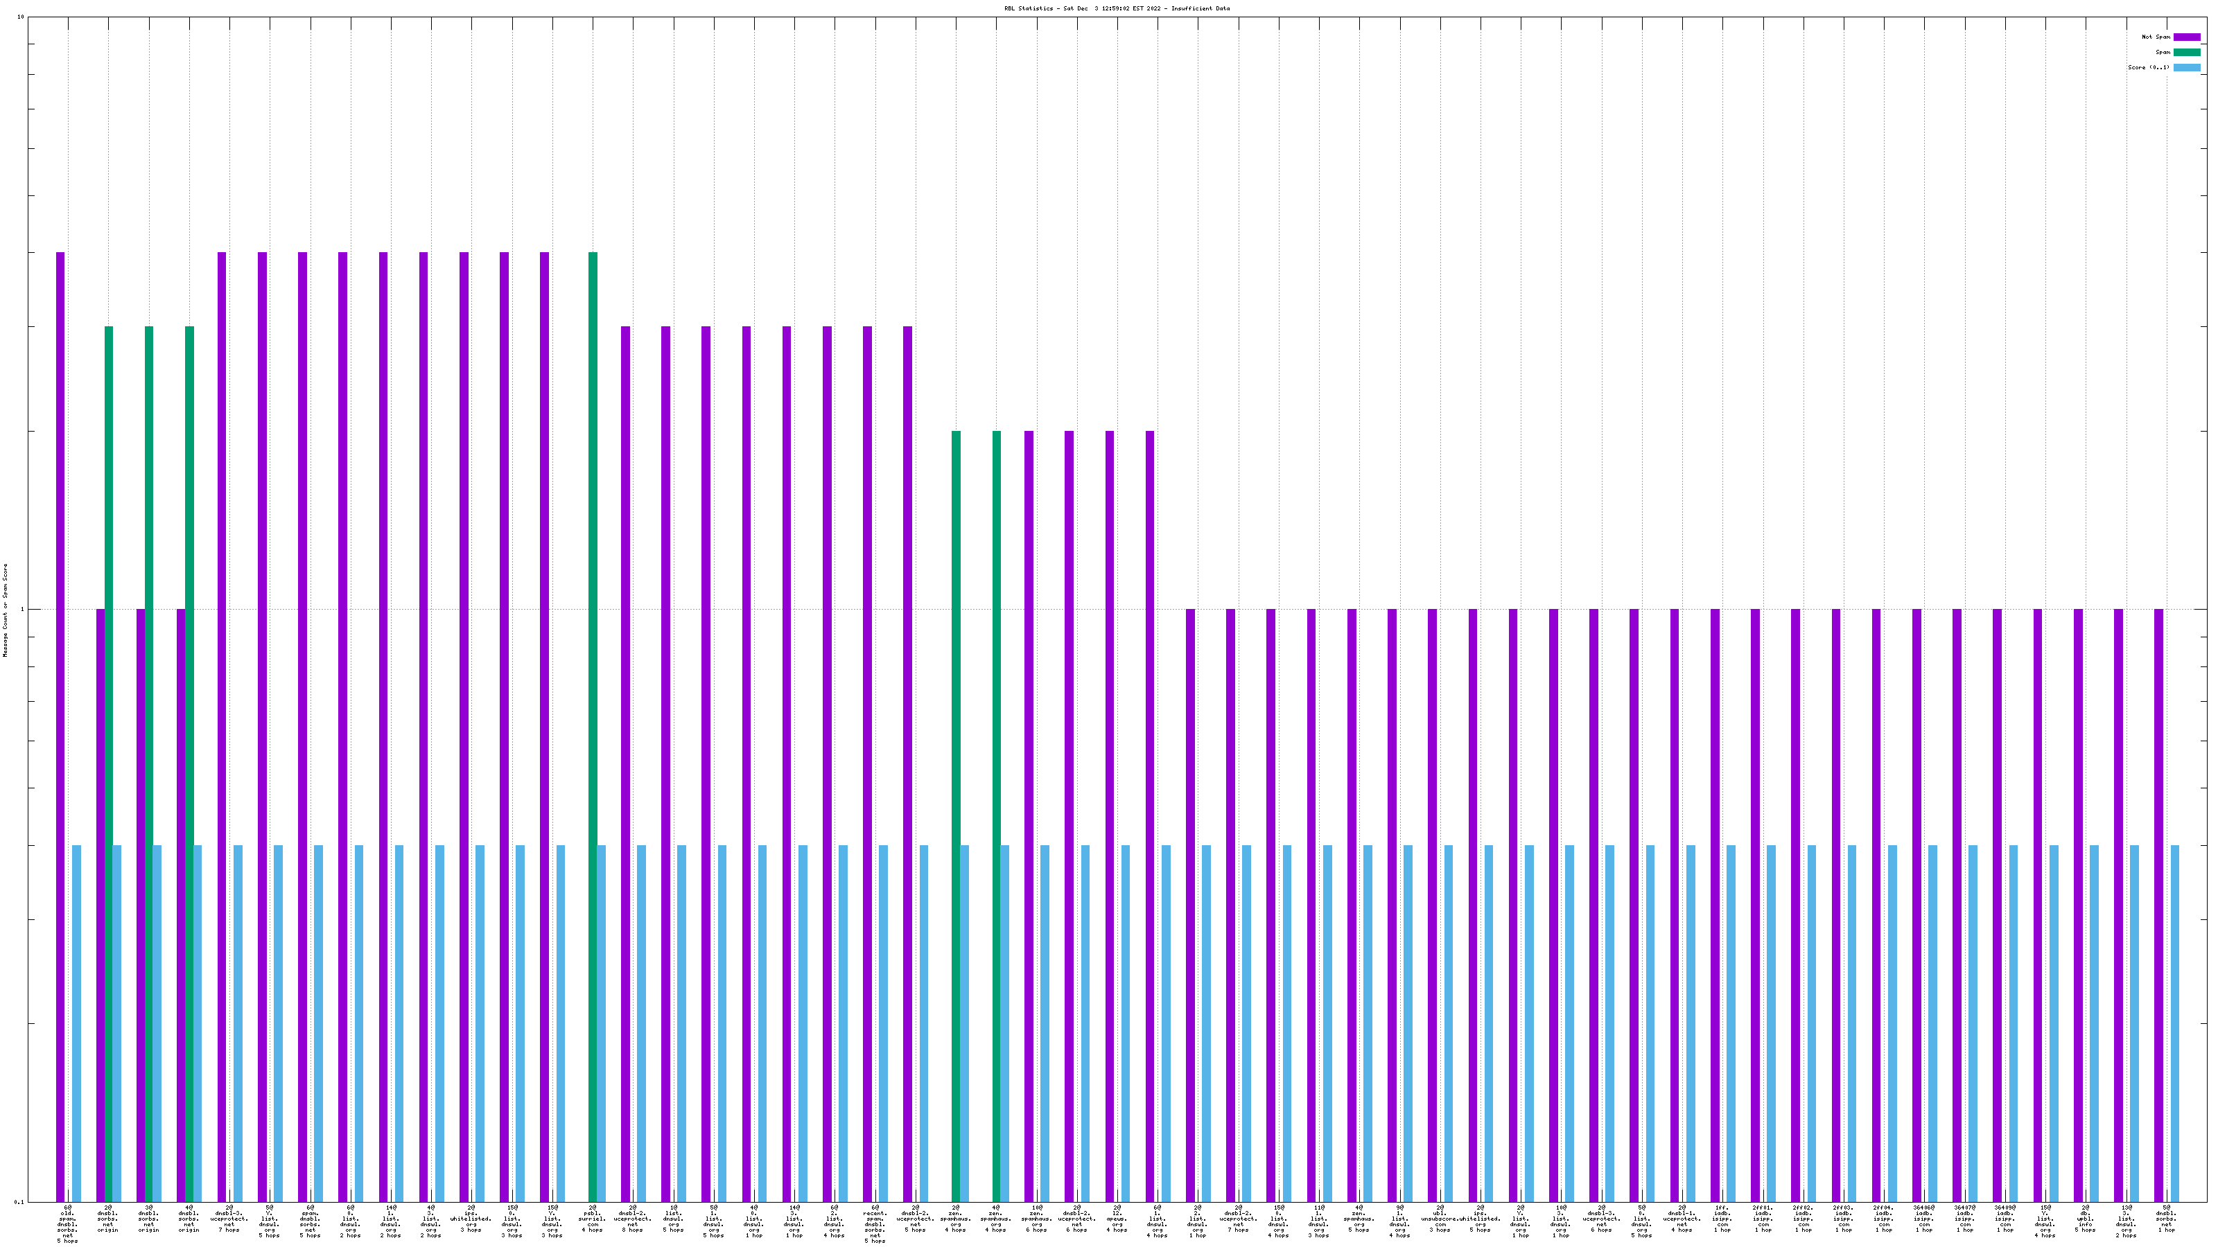Click the purple Not Spam legend swatch
This screenshot has width=2218, height=1247.
pos(2186,37)
